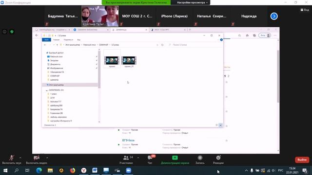Click browser back arrow
312x175 pixels.
(37, 35)
